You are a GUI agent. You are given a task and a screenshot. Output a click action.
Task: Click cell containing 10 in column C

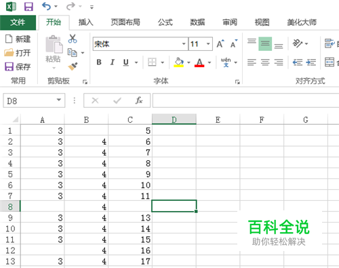[130, 185]
